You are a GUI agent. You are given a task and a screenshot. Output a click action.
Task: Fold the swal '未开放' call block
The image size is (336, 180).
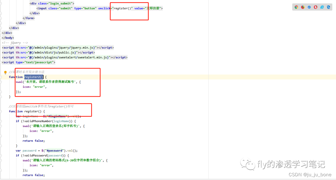1,82
